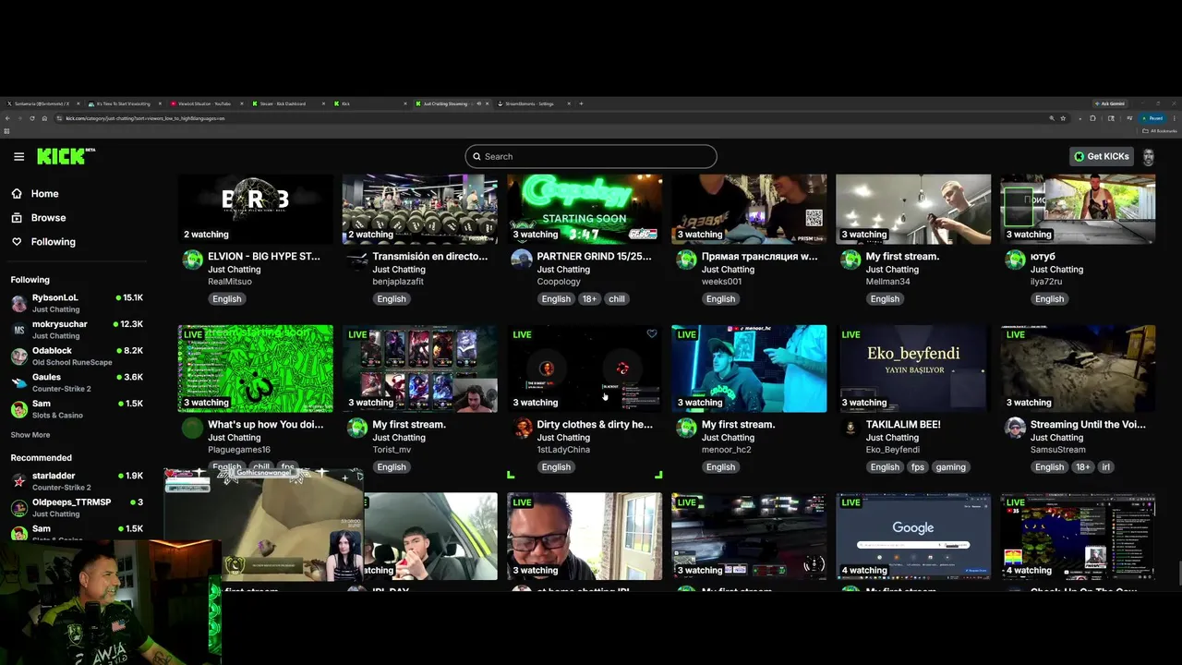1182x665 pixels.
Task: Click Coopology channel avatar
Action: [522, 260]
